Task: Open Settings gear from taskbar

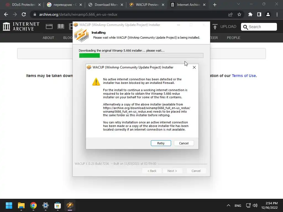Action: pyautogui.click(x=46, y=205)
